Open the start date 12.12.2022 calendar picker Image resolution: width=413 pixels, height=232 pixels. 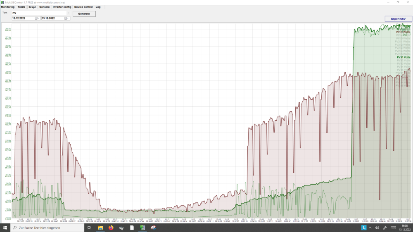36,19
